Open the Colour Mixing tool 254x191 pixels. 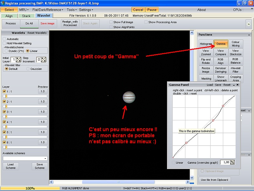coord(236,44)
